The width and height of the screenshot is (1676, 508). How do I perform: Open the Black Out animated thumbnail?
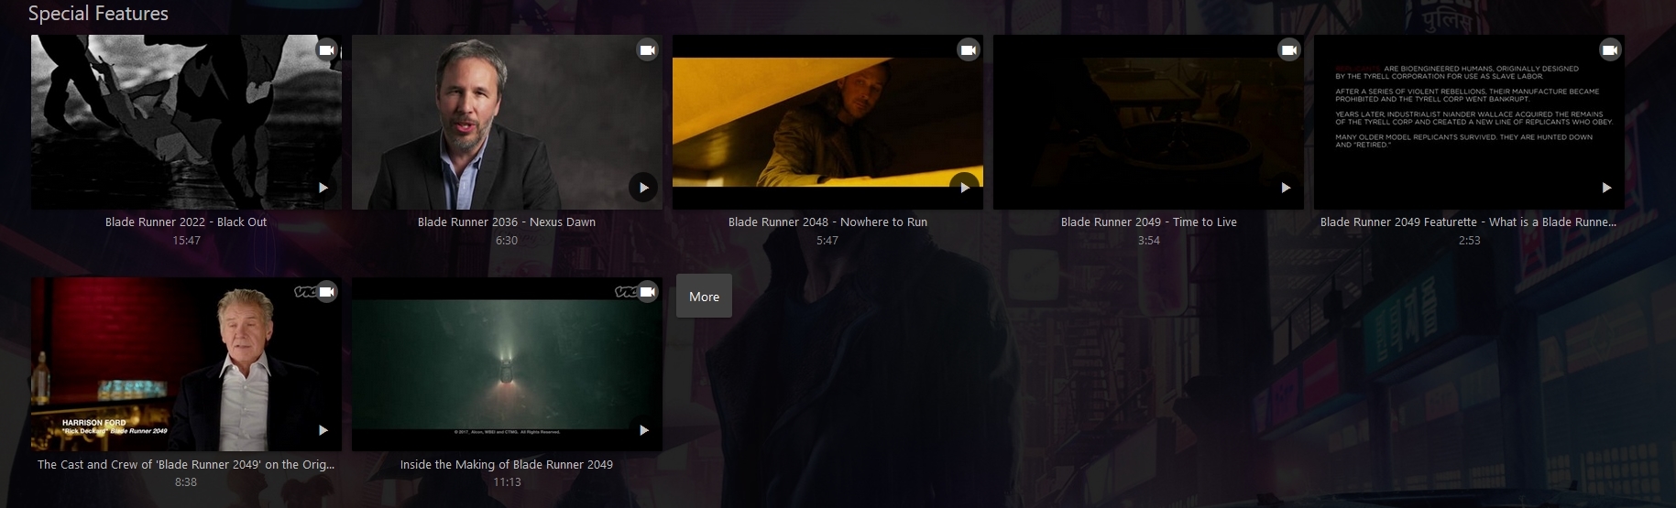coord(186,122)
